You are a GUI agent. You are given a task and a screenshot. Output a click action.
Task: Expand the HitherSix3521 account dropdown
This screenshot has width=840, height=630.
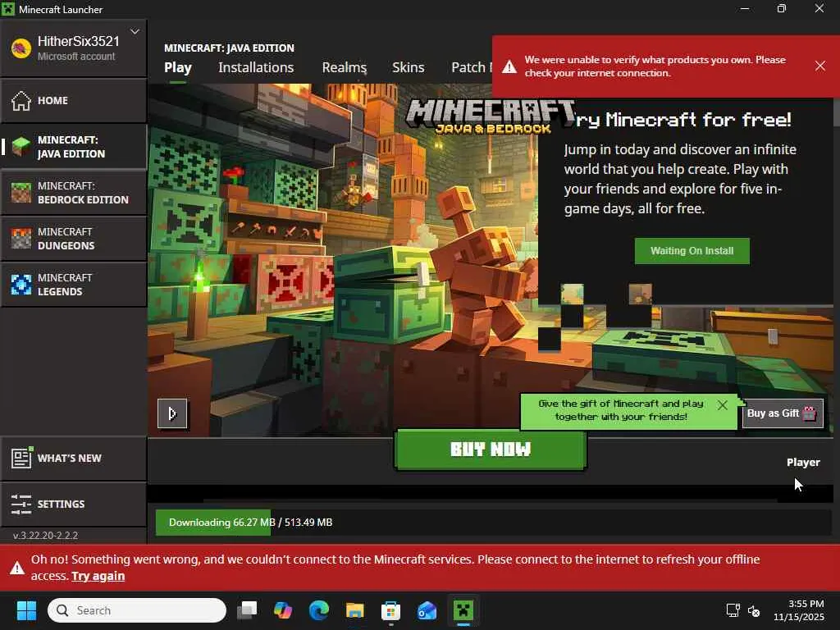click(x=135, y=32)
